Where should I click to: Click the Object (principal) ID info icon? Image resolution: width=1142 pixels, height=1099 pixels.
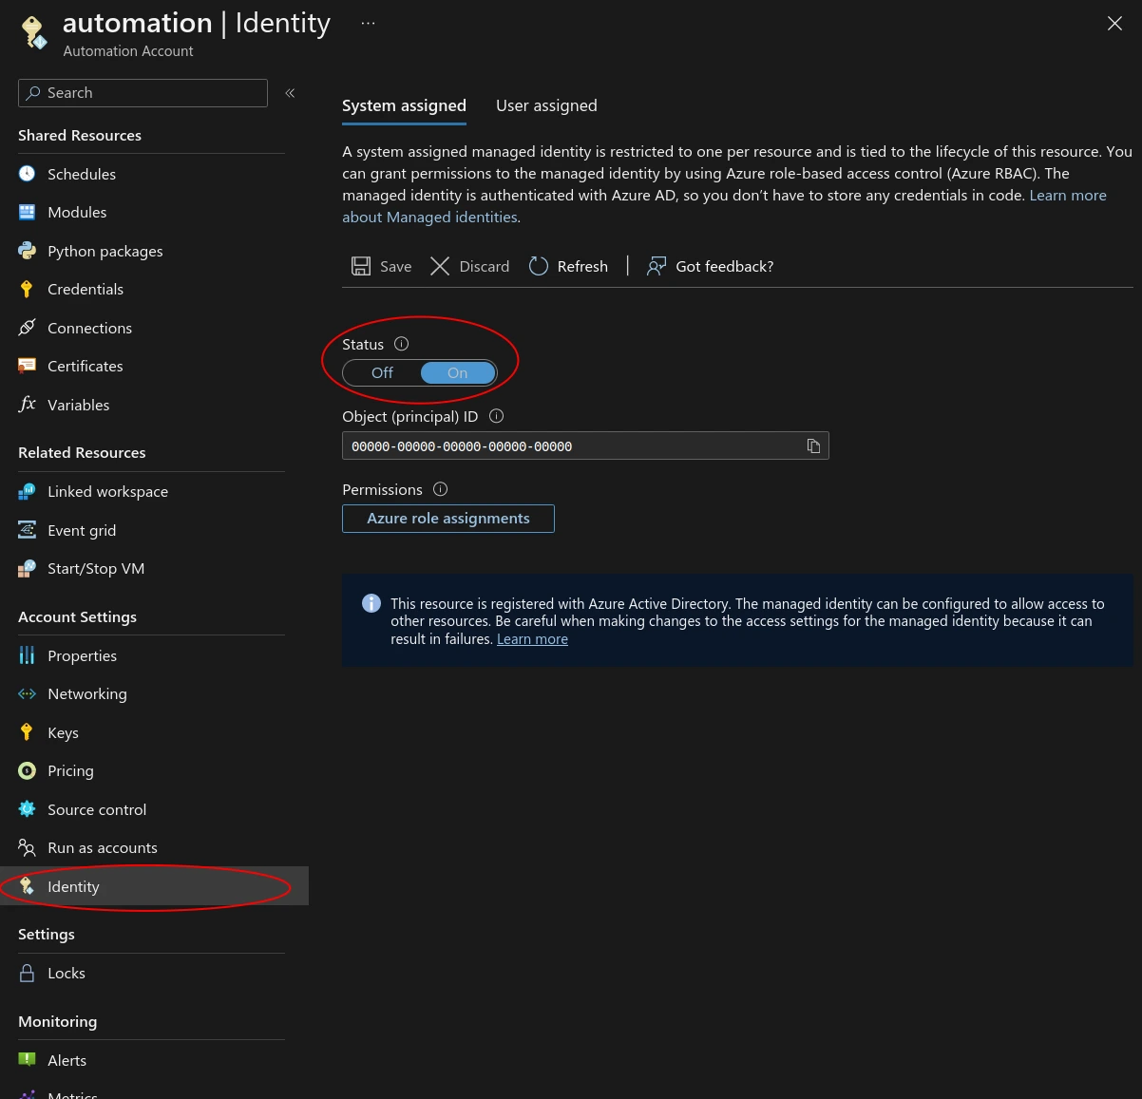(x=496, y=416)
